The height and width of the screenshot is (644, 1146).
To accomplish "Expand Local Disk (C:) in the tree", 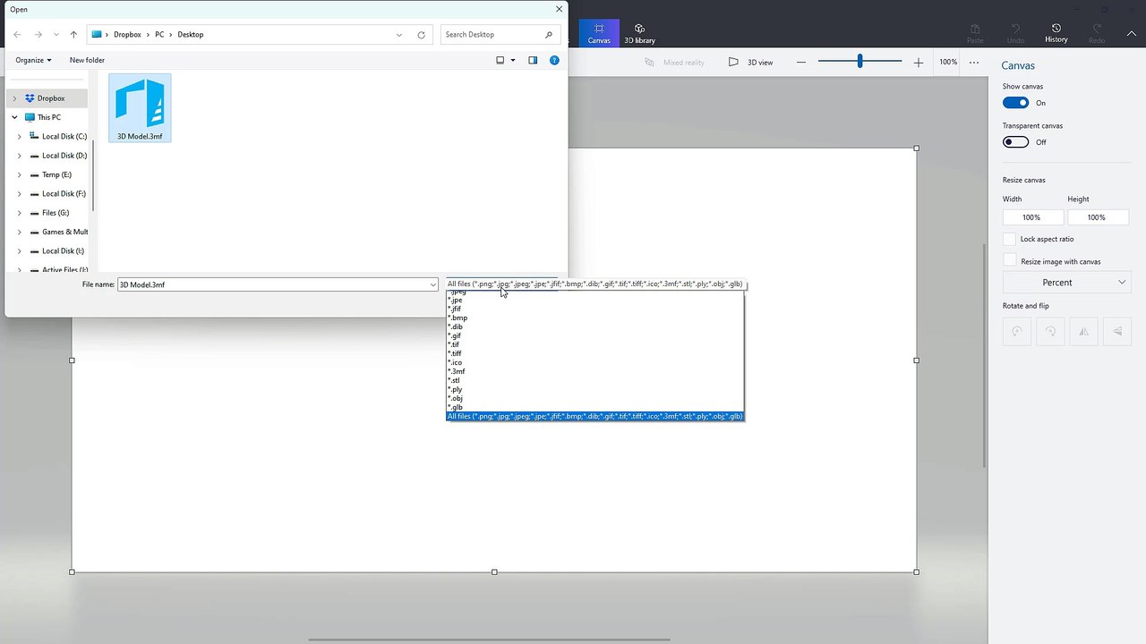I will tap(20, 137).
